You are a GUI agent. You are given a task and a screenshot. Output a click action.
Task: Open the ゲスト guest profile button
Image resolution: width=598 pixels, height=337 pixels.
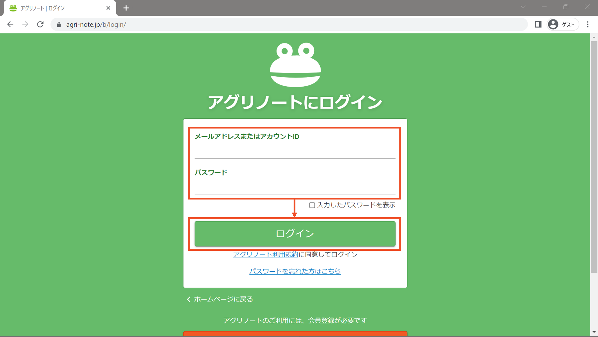[563, 24]
